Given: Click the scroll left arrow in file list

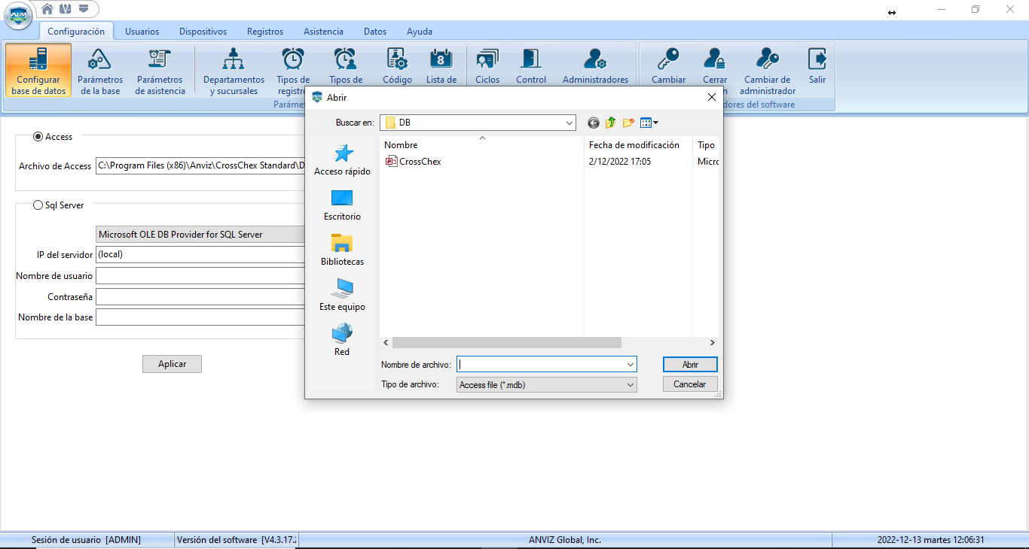Looking at the screenshot, I should click(386, 342).
